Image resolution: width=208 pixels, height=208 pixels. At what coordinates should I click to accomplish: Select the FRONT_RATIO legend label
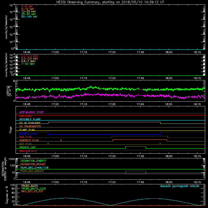coord(30,186)
